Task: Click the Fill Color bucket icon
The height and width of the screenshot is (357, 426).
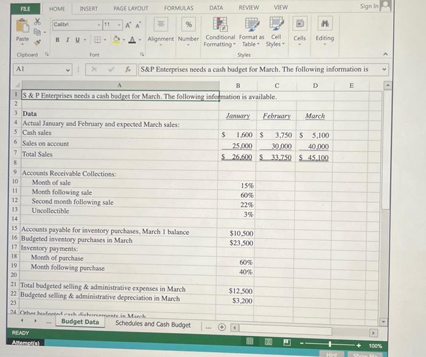Action: tap(116, 39)
